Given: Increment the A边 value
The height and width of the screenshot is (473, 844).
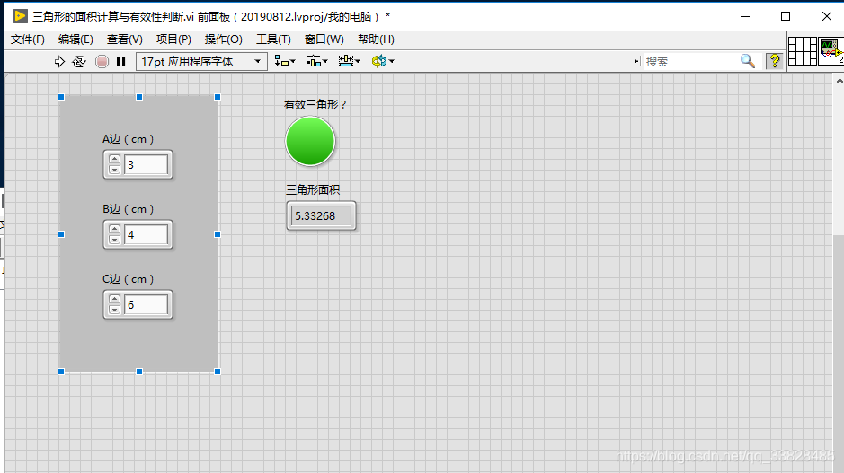Looking at the screenshot, I should [114, 159].
